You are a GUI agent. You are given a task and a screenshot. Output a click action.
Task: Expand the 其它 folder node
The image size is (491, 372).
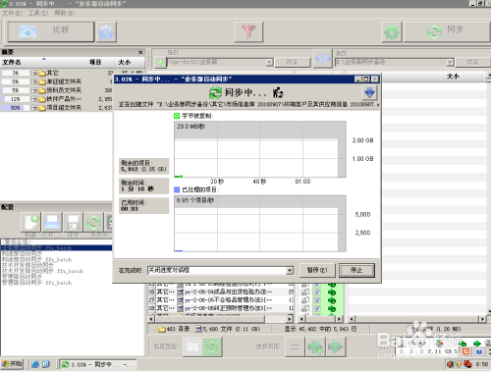[x=34, y=73]
